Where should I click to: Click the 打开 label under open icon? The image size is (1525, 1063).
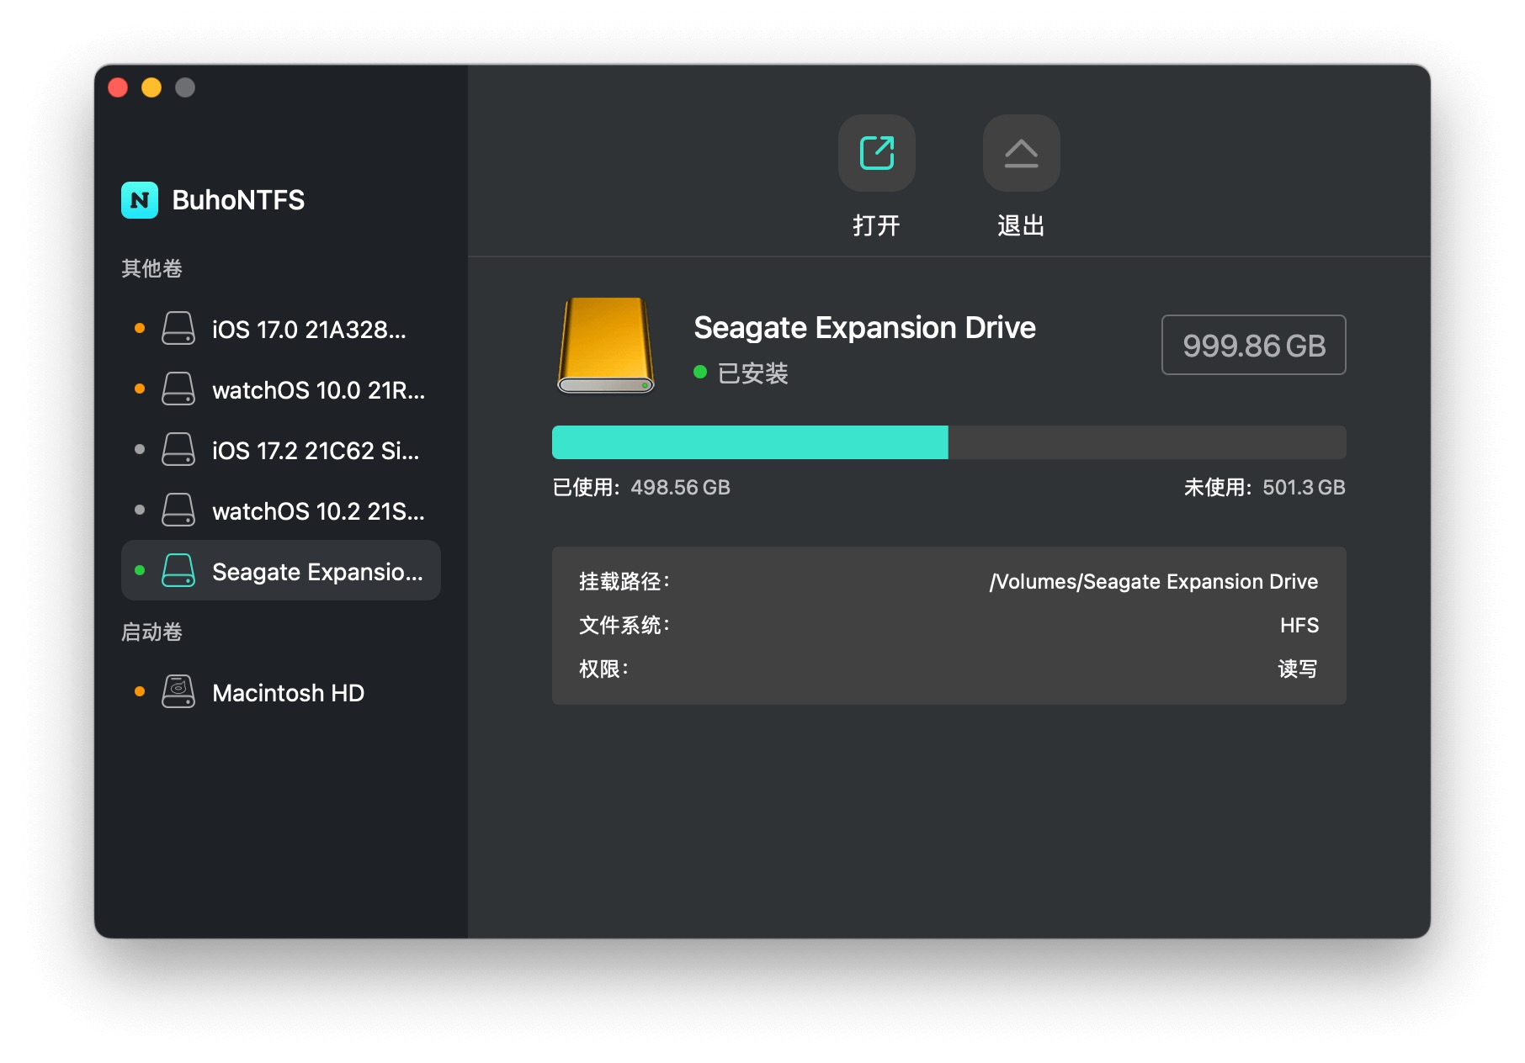click(876, 225)
